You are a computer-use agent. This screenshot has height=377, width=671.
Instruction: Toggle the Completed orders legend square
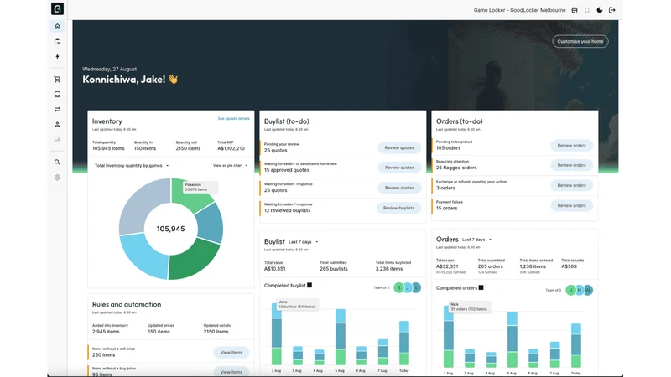click(x=481, y=287)
